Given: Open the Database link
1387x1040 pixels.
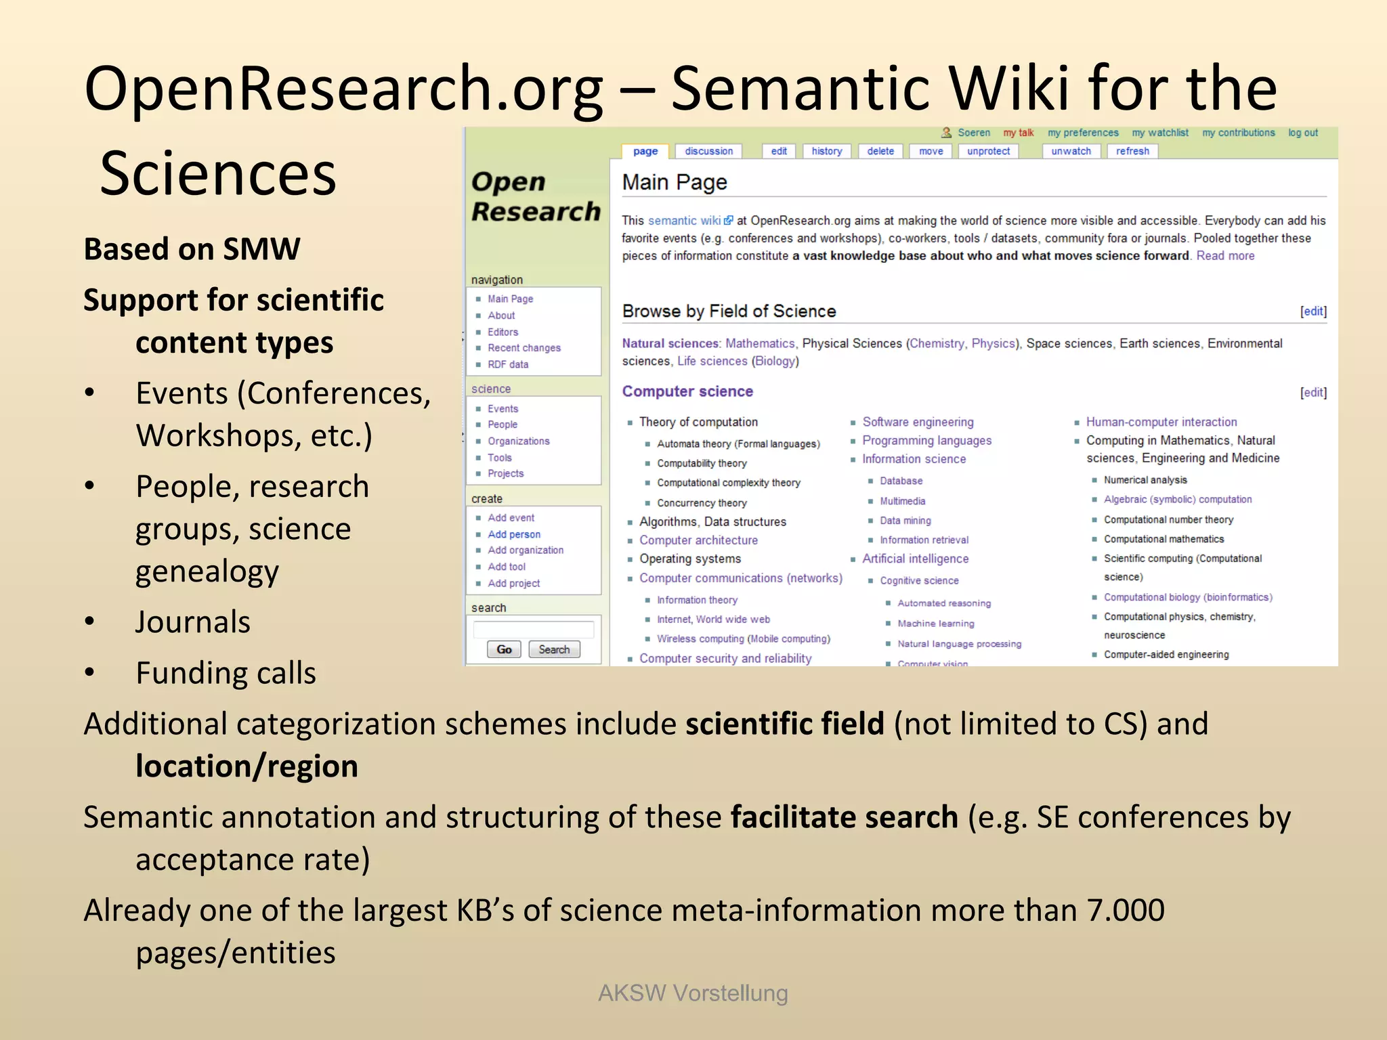Looking at the screenshot, I should click(901, 481).
